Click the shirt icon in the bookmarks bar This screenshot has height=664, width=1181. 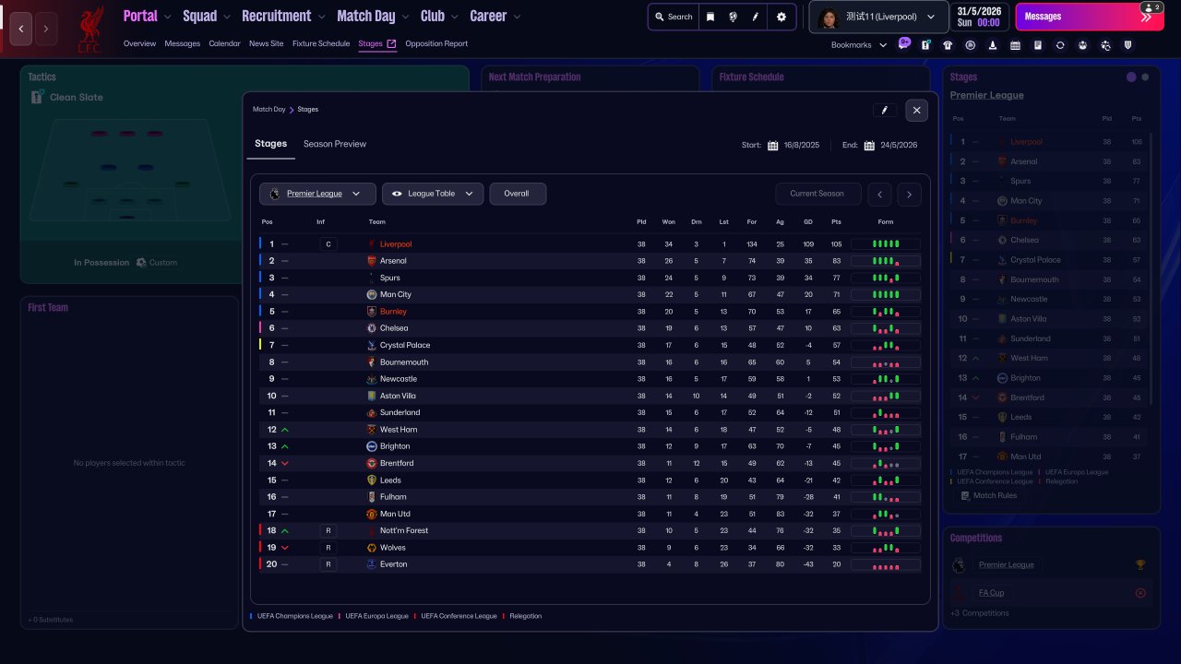pyautogui.click(x=948, y=44)
